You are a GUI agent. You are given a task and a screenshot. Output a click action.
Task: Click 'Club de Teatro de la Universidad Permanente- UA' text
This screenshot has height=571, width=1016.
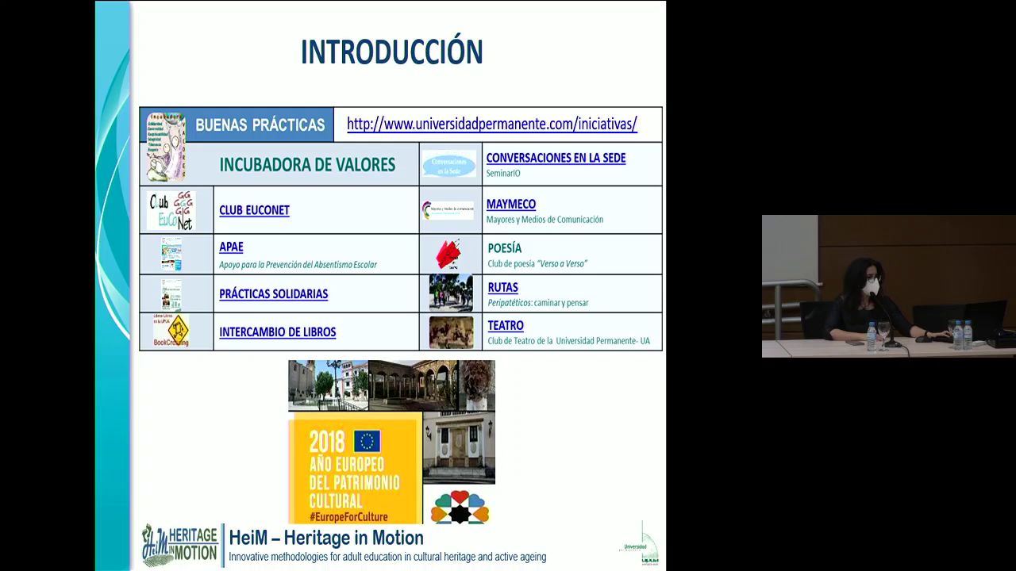pyautogui.click(x=568, y=341)
